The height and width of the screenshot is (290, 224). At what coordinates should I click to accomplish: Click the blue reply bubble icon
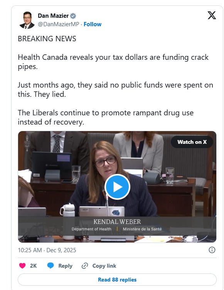51,266
